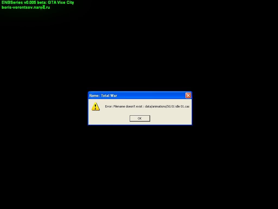Close the Rome: Total War dialog
Screen dimensions: 278x209
[188, 95]
